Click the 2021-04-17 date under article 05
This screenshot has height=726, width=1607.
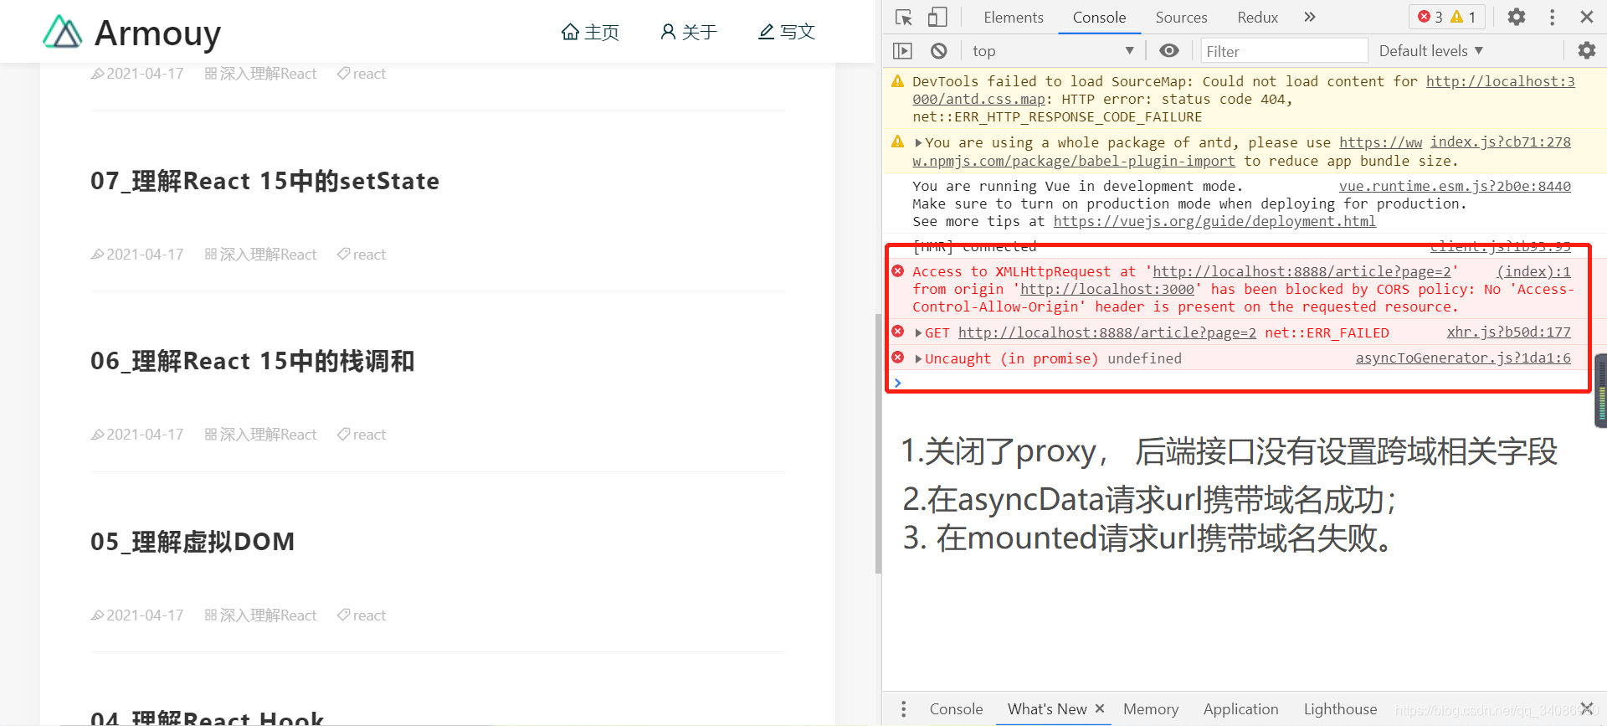145,615
